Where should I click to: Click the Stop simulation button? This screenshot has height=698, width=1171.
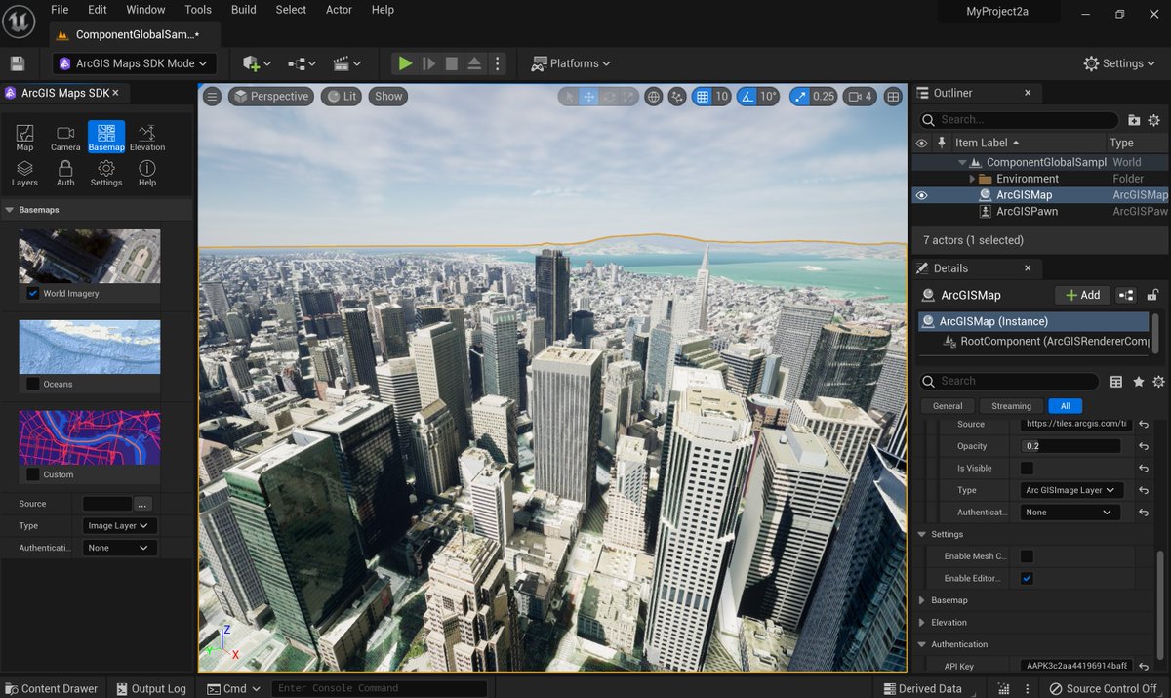click(452, 63)
